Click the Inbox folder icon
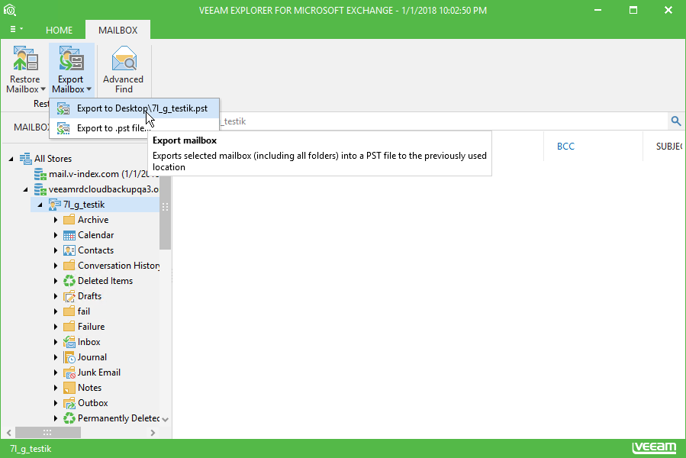 (69, 342)
